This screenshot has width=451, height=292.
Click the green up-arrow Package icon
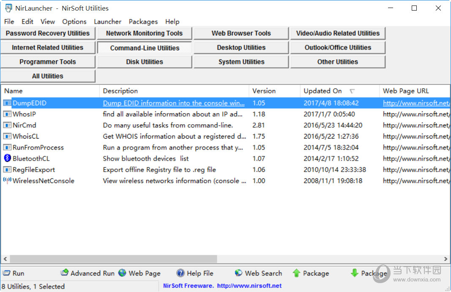pos(297,273)
